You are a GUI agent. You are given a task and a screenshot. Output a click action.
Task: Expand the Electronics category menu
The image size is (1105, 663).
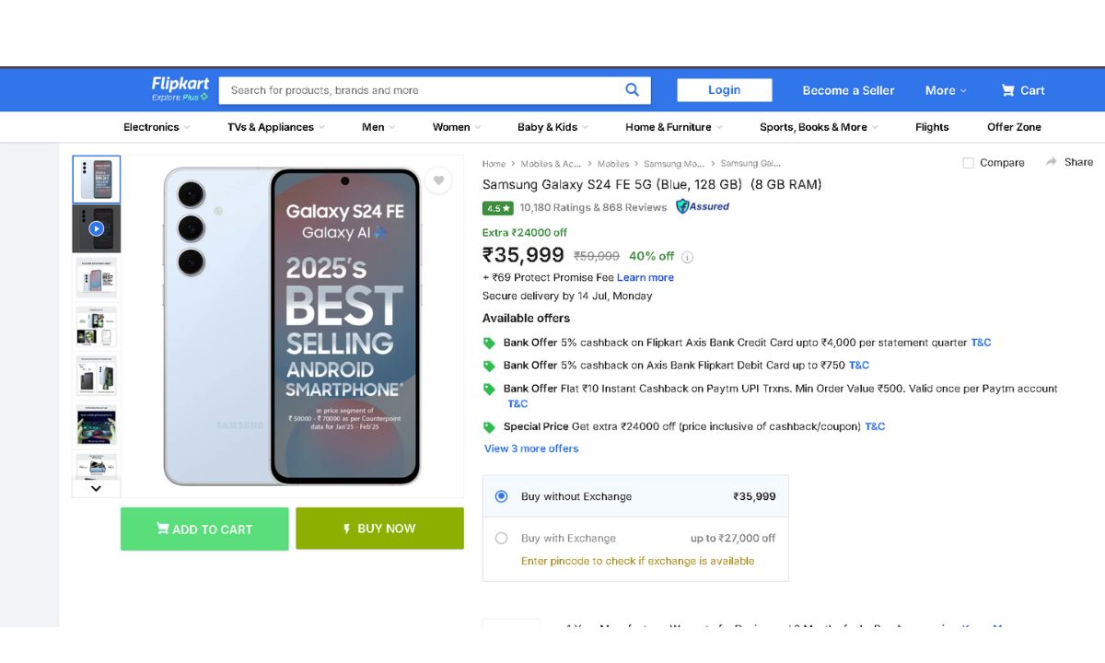point(157,127)
